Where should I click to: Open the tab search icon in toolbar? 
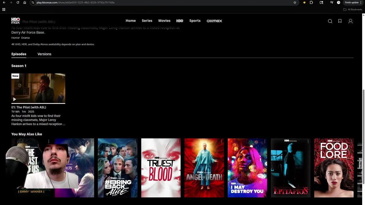321,3
